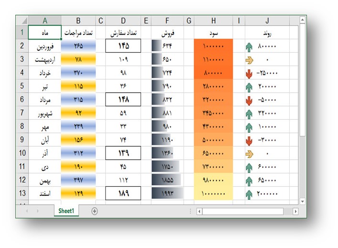Click the previous sheet navigation arrow

(27, 211)
